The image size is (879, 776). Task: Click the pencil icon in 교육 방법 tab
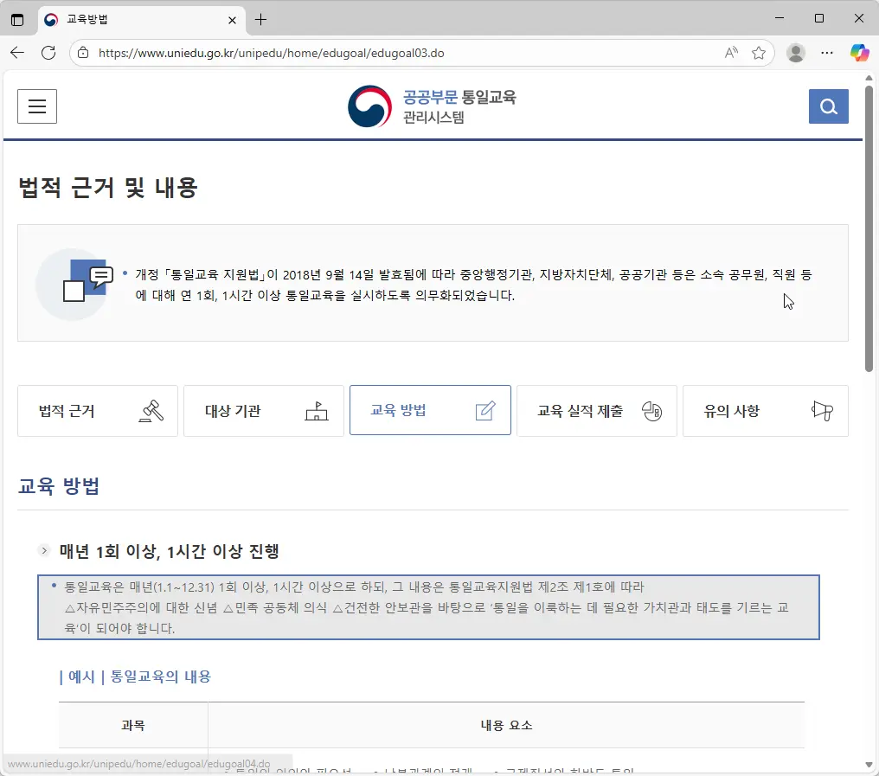point(484,411)
